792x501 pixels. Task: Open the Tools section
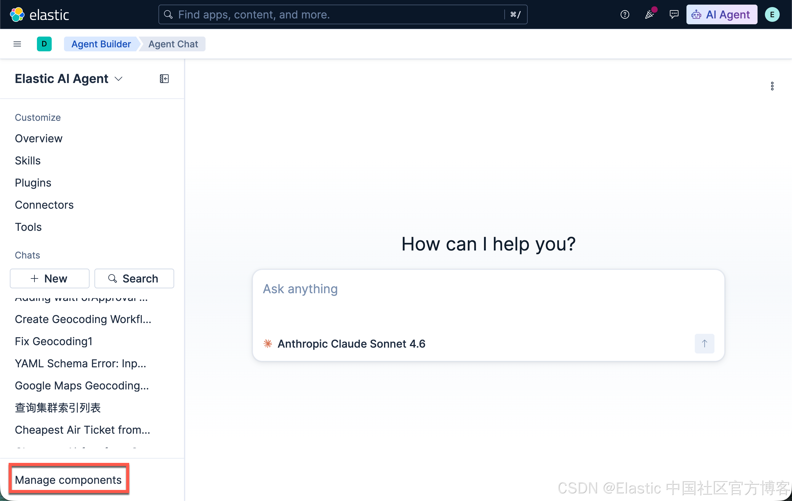[28, 227]
